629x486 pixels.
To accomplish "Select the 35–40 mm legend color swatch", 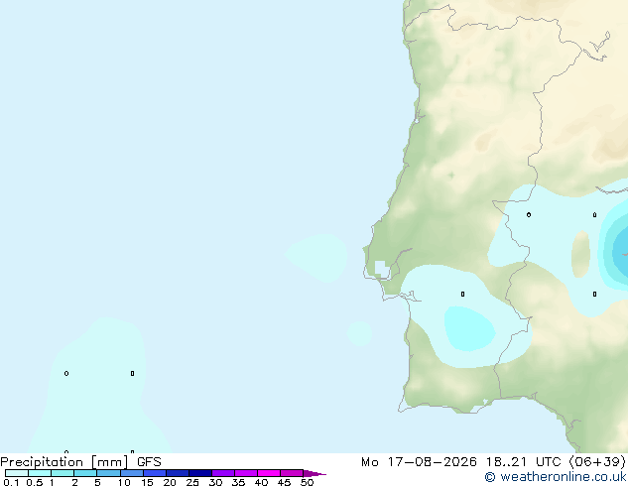I will (x=246, y=473).
